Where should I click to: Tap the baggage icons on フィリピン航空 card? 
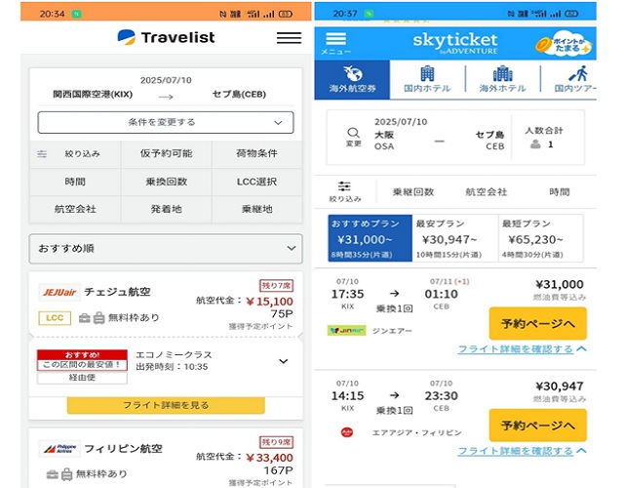coord(59,474)
